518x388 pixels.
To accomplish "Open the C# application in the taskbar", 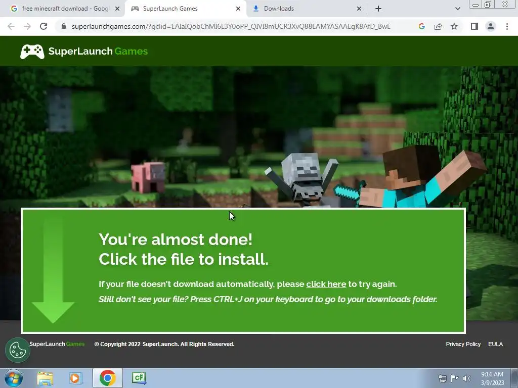I will click(139, 378).
